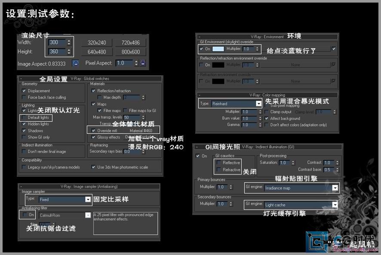Enable Reflection/refraction environment On checkbox
The width and height of the screenshot is (381, 255).
point(201,65)
